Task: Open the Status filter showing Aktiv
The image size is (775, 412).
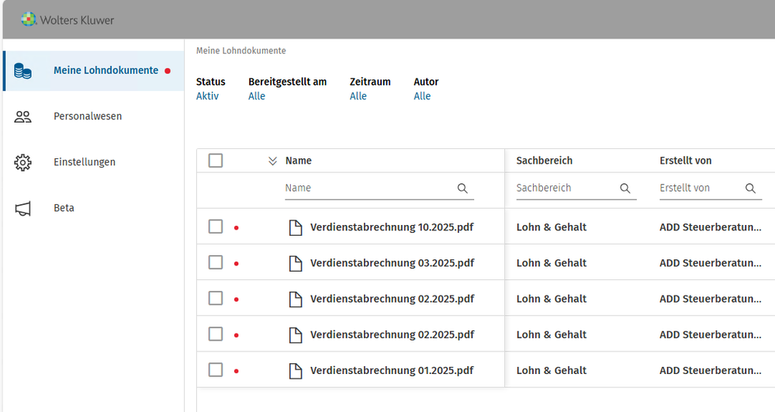Action: pos(207,96)
